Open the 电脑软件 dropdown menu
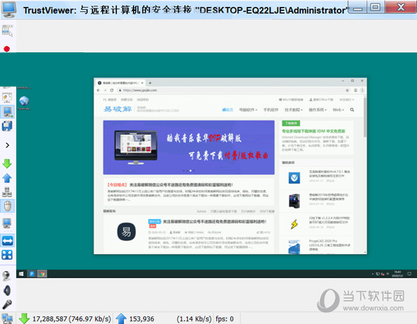This screenshot has height=324, width=417. tap(248, 110)
